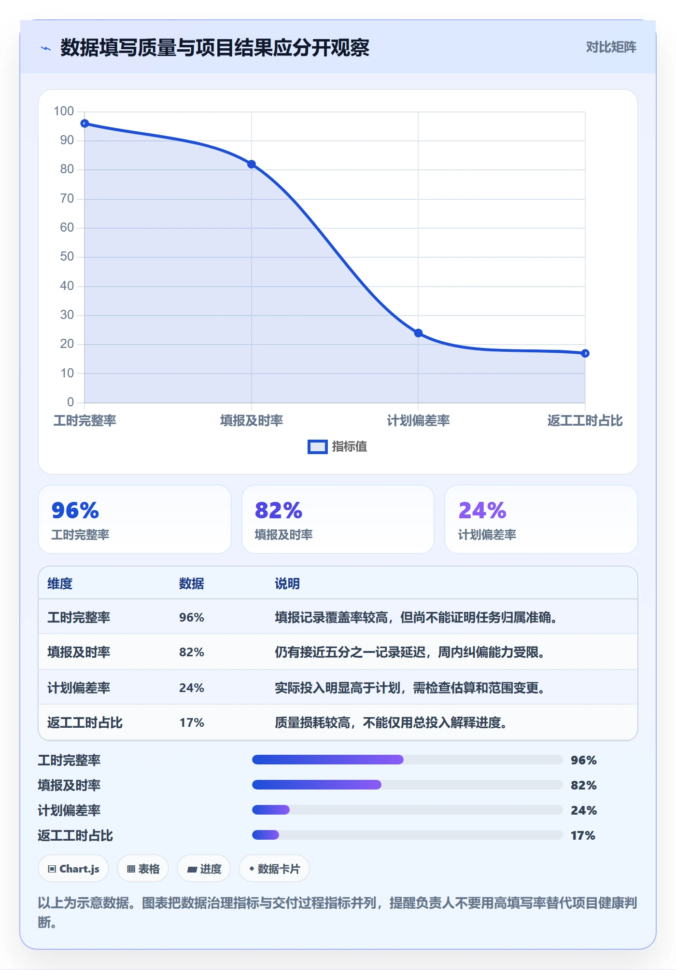Click the 计划偏差率 24% progress bar
Image resolution: width=676 pixels, height=970 pixels.
pos(407,810)
